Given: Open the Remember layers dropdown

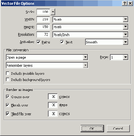Looking at the screenshot, I should [85, 65].
